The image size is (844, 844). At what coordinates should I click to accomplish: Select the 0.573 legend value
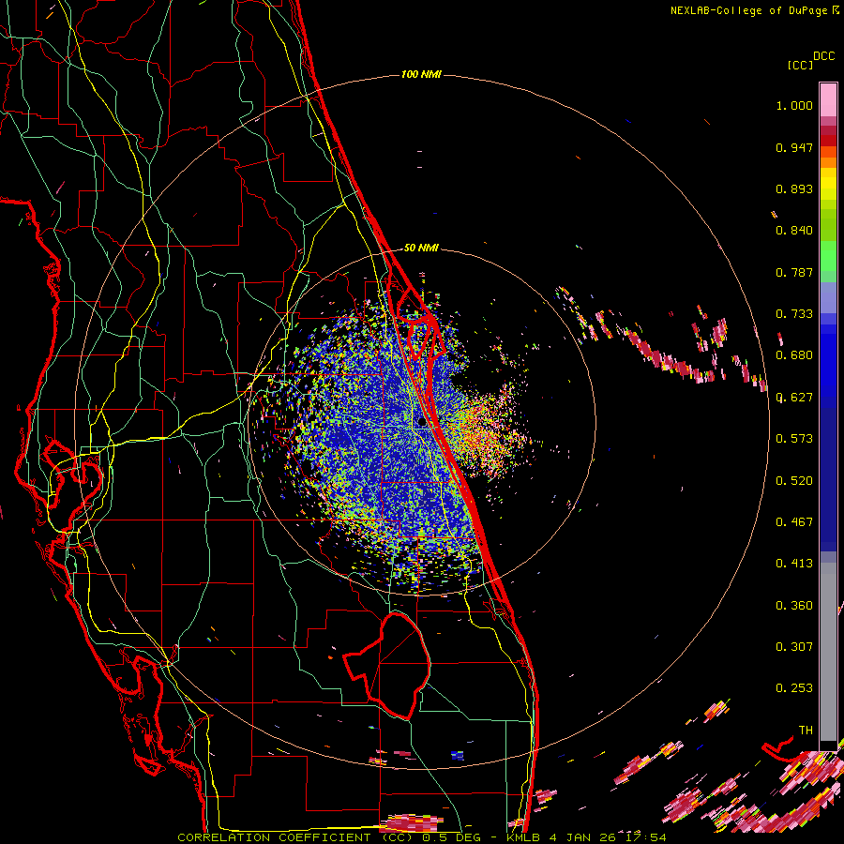[794, 439]
